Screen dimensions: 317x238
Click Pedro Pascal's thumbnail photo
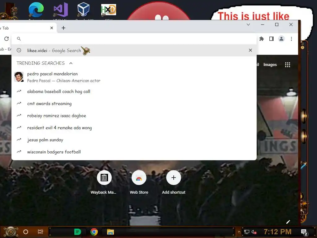click(19, 77)
